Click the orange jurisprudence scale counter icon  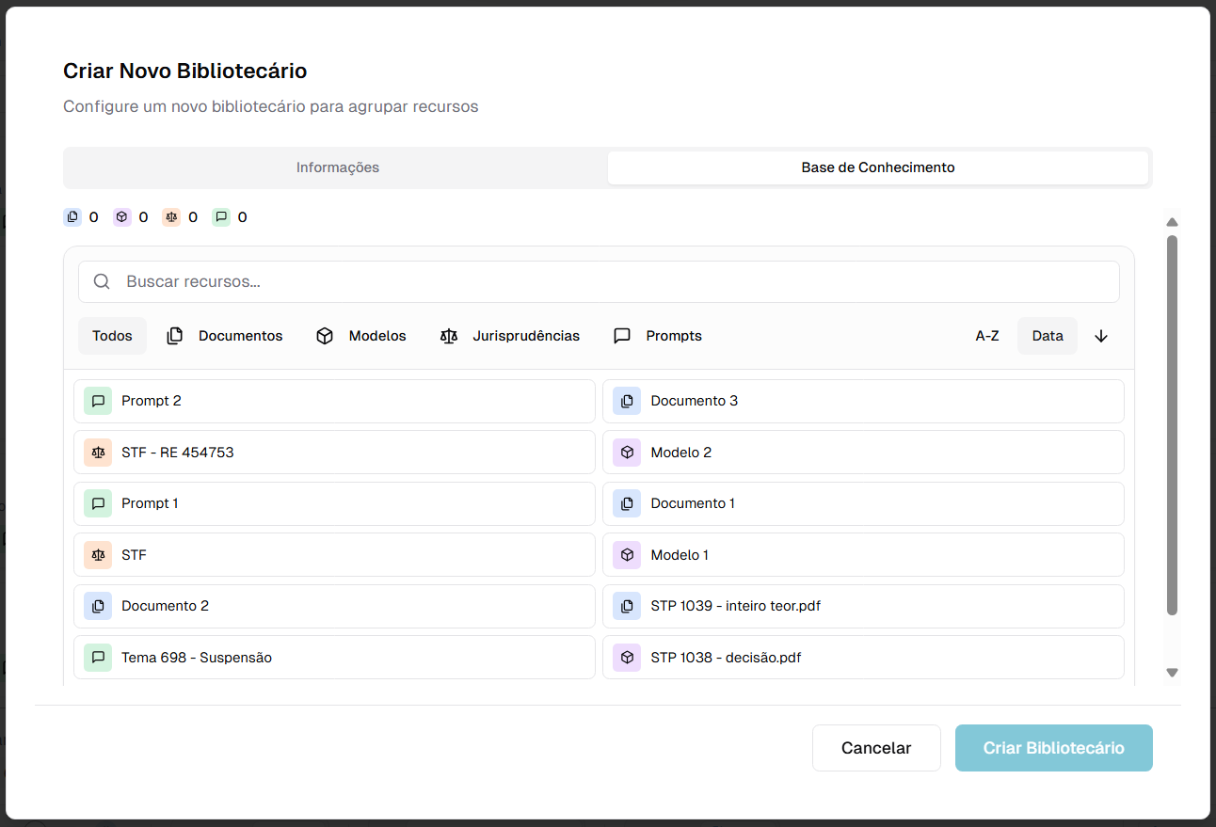[171, 217]
